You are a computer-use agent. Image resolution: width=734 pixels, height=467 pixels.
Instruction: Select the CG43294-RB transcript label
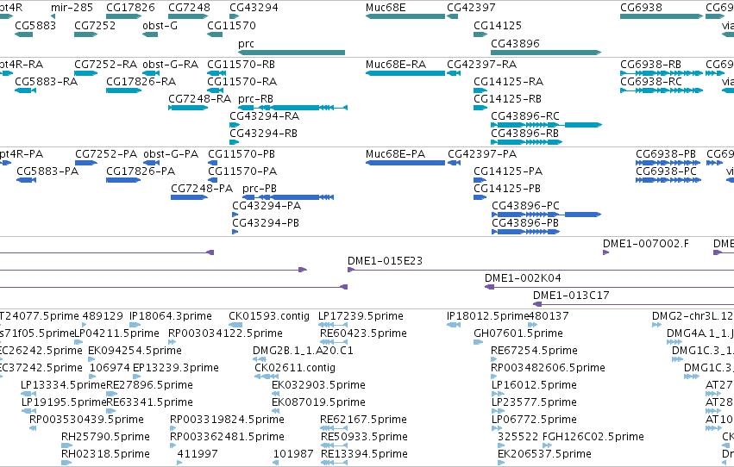coord(264,134)
